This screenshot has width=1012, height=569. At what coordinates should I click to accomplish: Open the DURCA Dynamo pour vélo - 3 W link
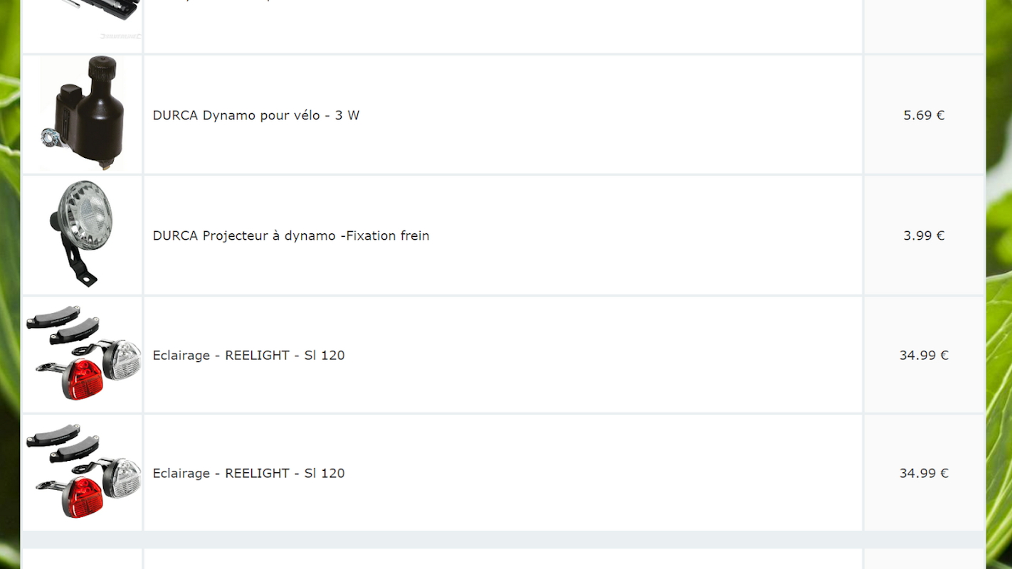(256, 115)
